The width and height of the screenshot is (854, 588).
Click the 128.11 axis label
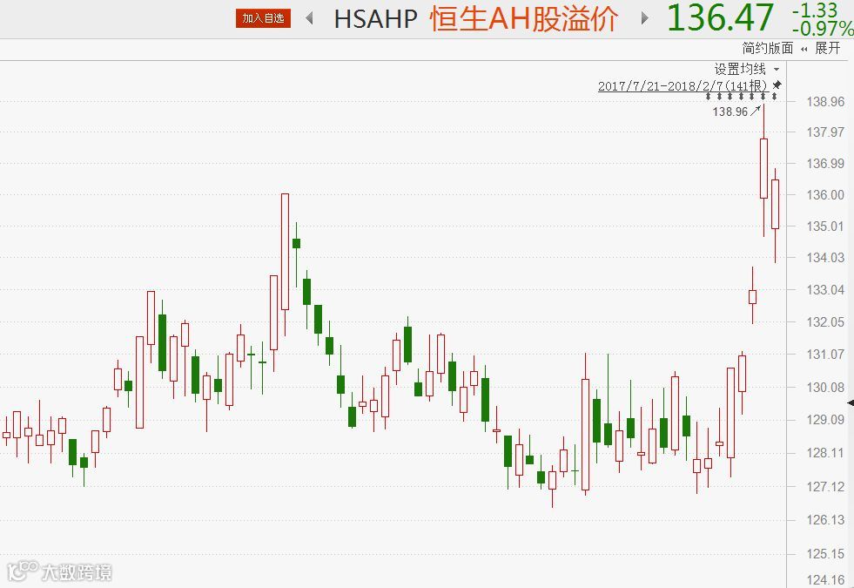[x=825, y=452]
